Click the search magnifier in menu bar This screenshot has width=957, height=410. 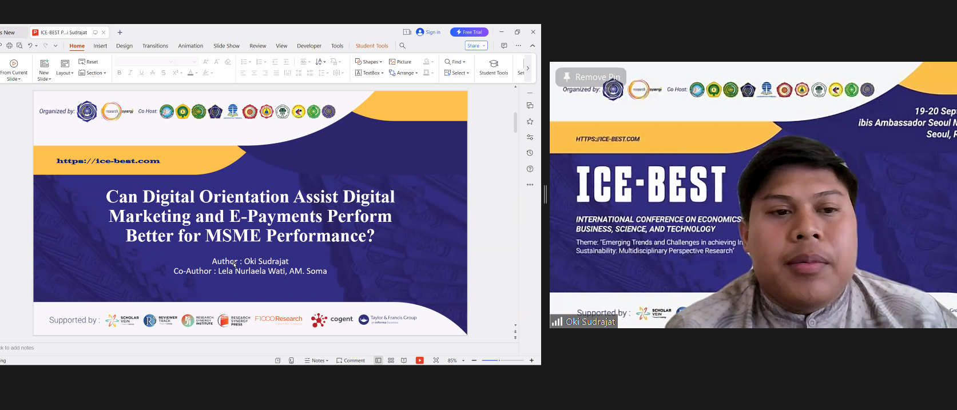point(402,46)
